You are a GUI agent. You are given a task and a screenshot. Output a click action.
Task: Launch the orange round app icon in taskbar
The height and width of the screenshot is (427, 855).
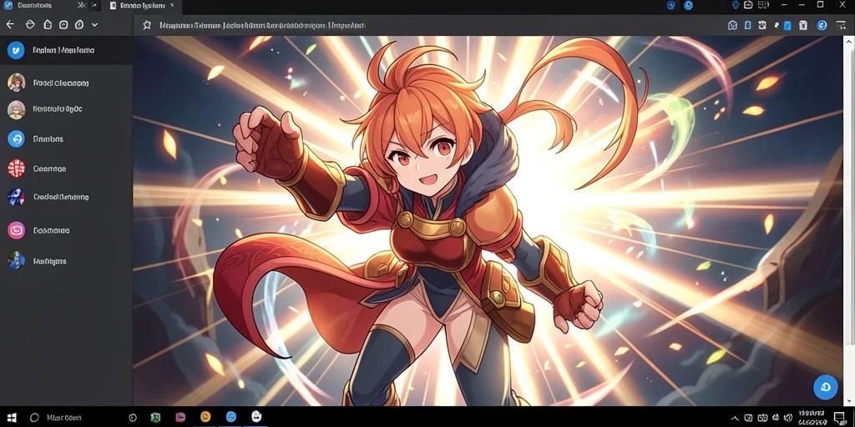(205, 417)
